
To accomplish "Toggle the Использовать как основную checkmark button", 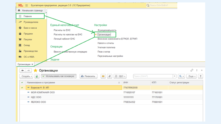I will coord(58,76).
